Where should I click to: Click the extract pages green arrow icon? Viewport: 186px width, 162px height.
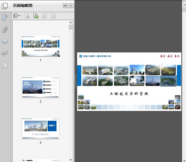(x=36, y=16)
